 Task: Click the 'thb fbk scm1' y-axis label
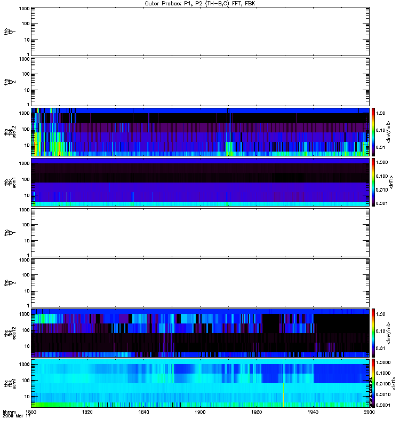coord(10,183)
